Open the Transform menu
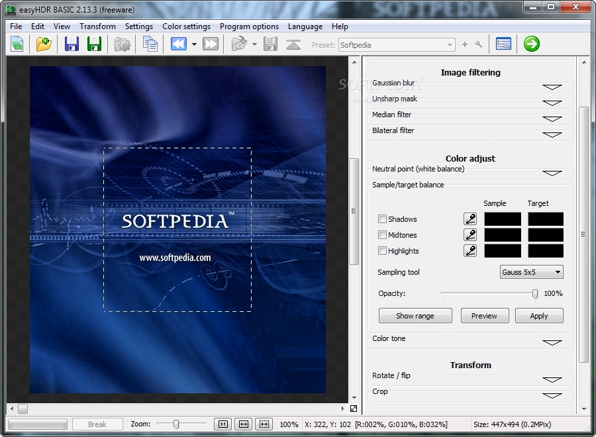The image size is (596, 437). (x=97, y=26)
